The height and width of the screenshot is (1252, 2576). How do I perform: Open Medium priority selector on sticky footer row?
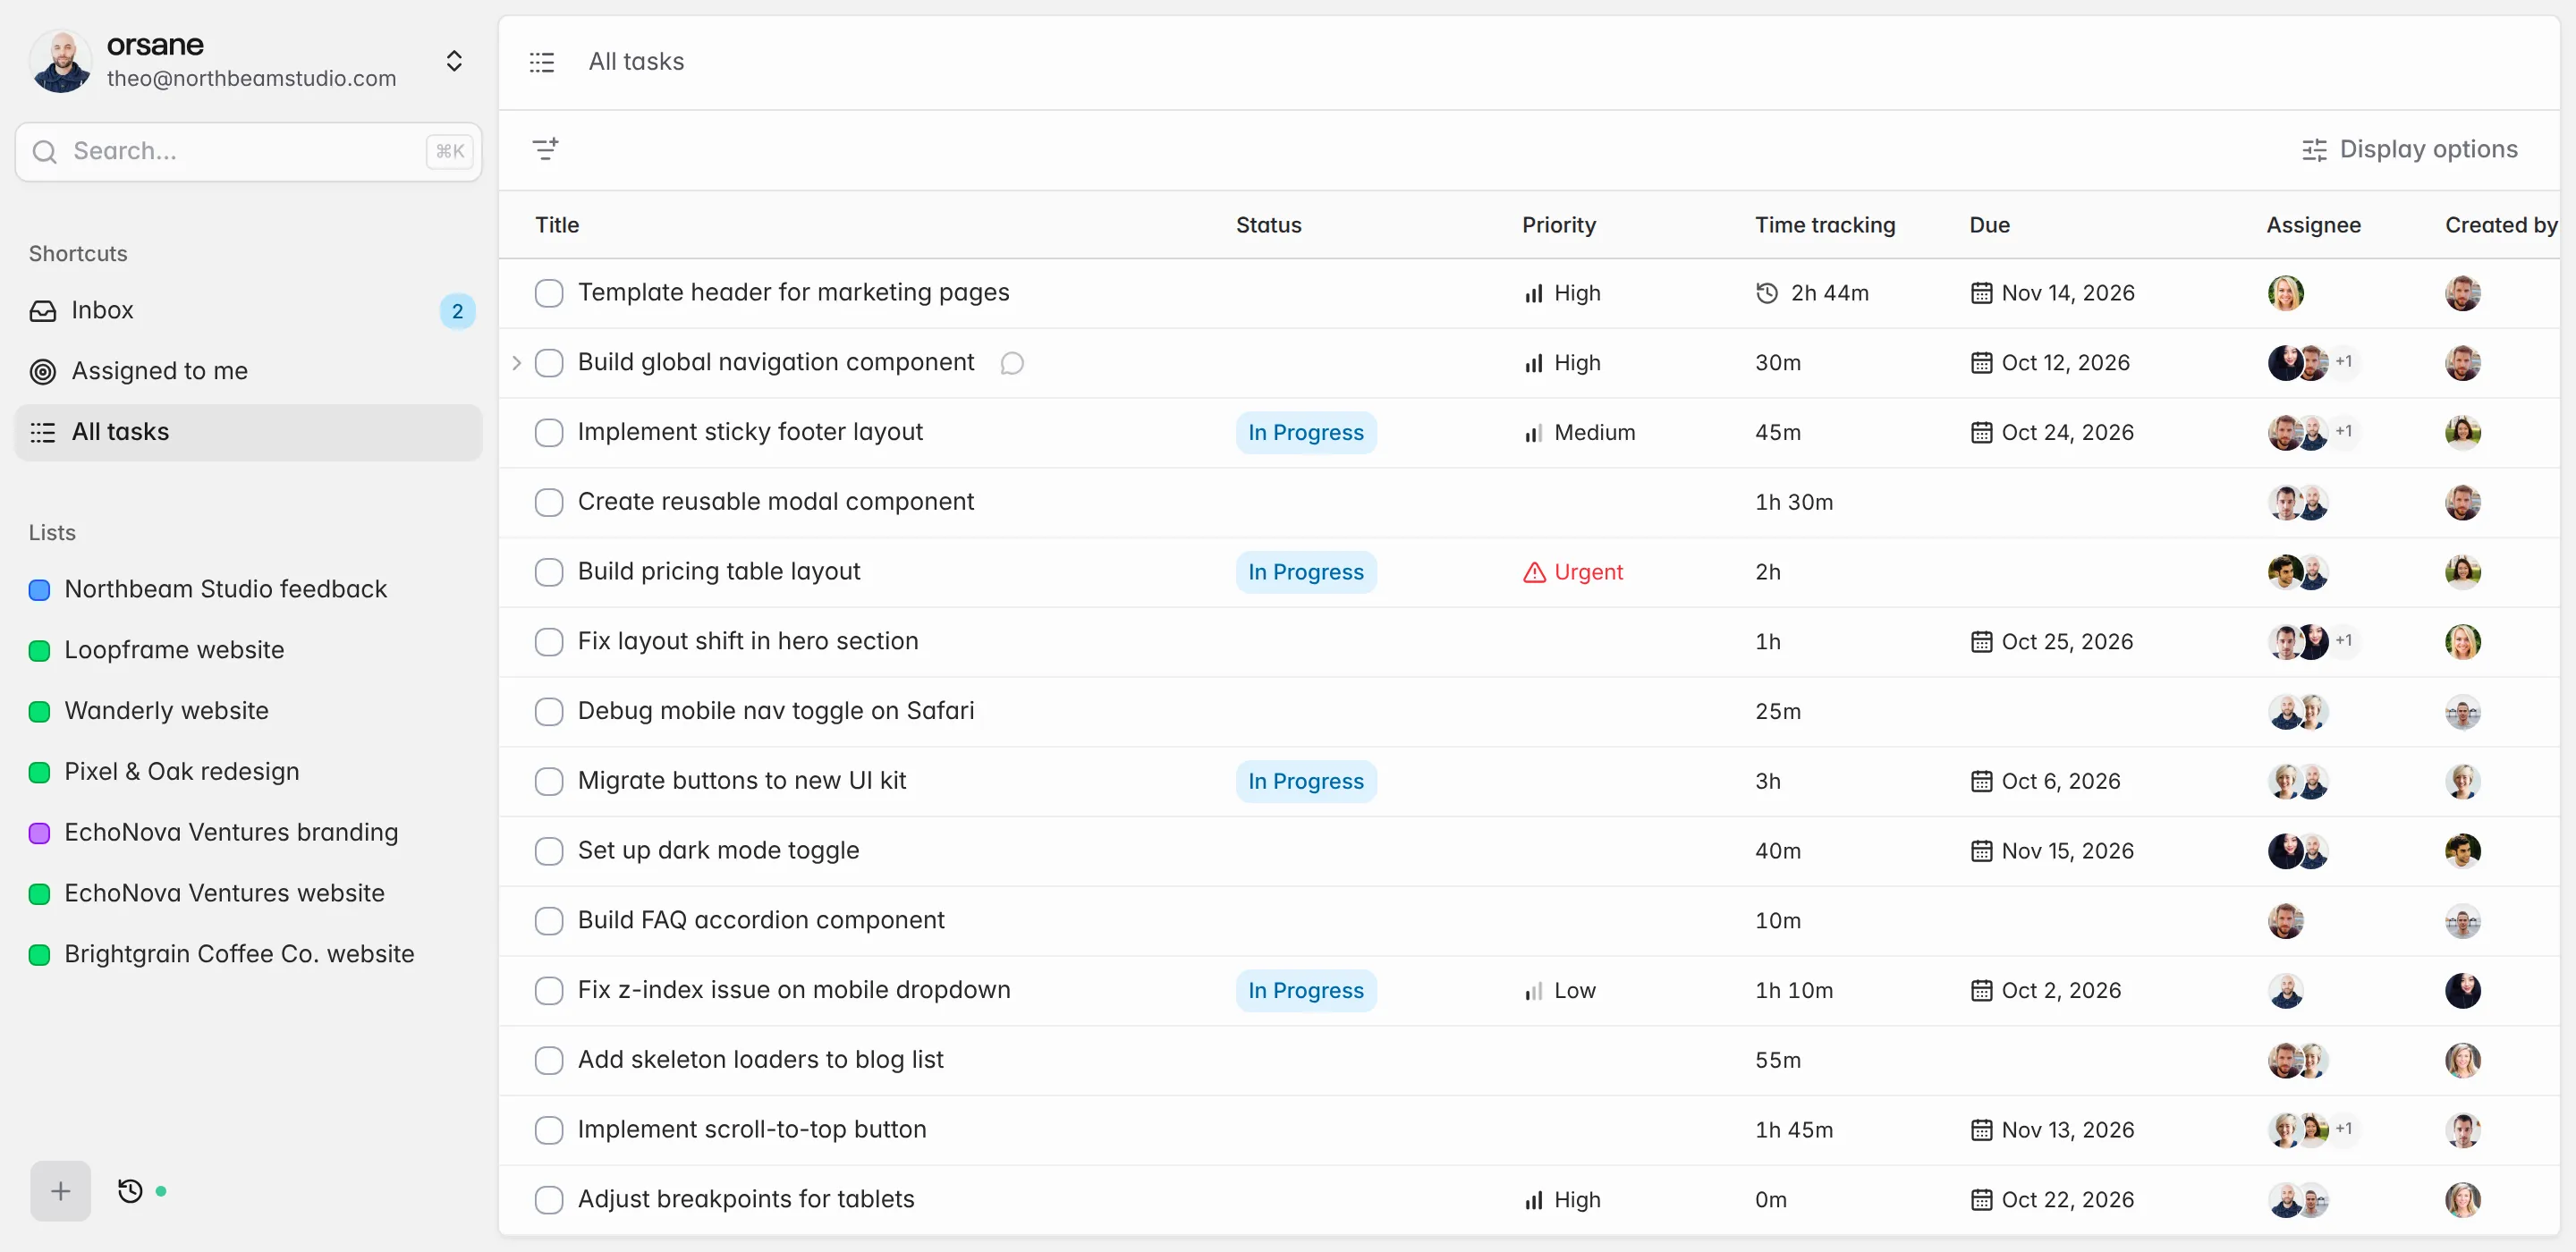coord(1579,432)
